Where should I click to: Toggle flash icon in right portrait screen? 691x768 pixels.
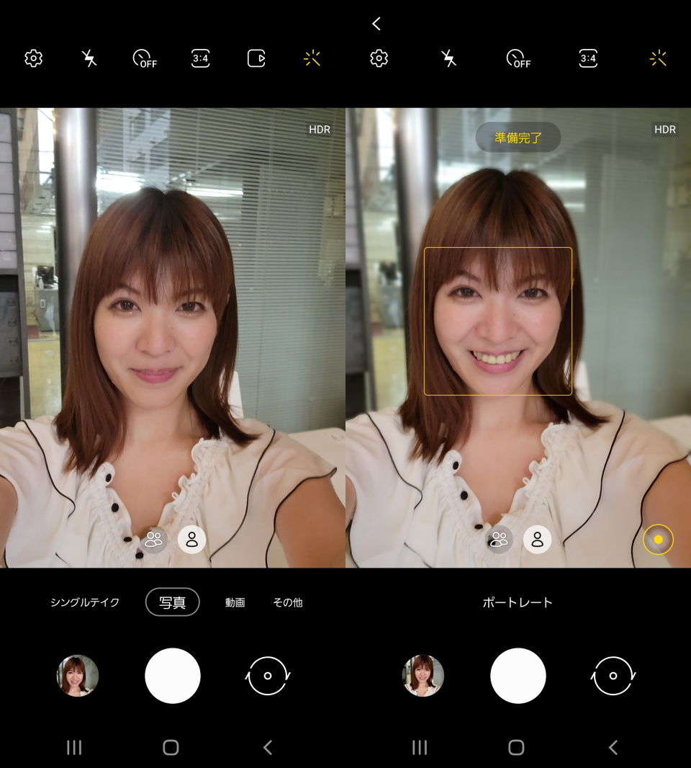point(448,58)
